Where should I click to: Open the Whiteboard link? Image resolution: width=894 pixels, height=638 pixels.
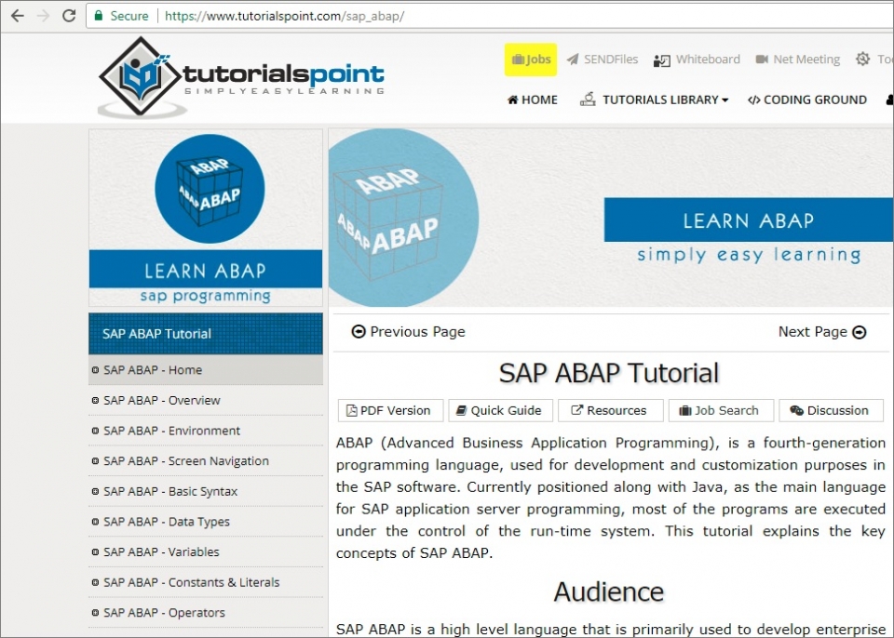point(697,60)
